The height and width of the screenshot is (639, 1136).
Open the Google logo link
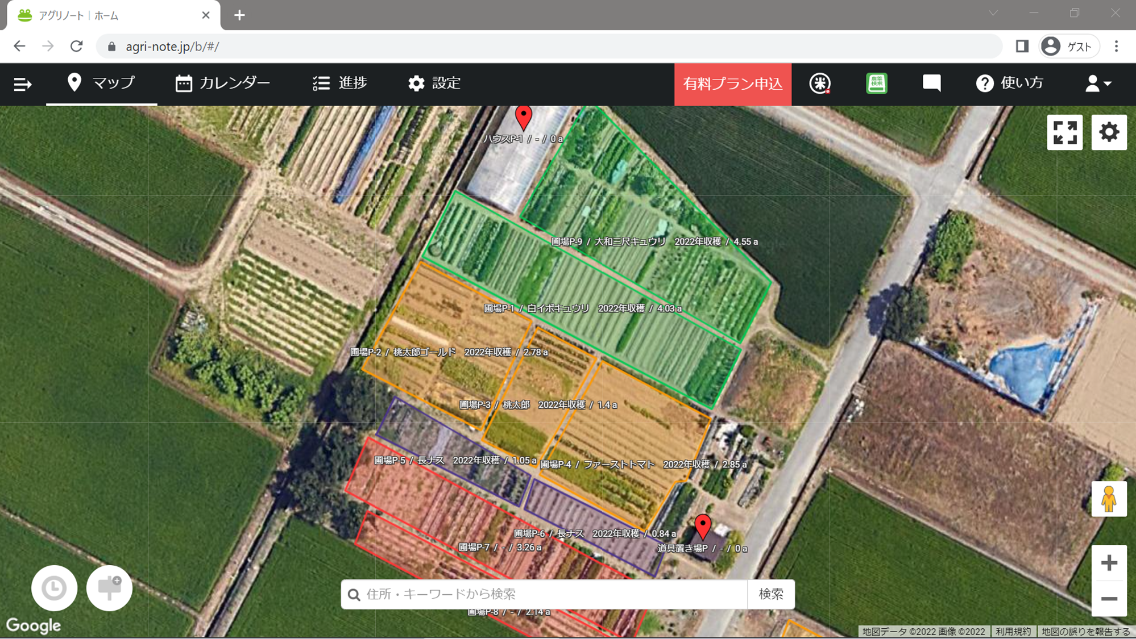click(x=33, y=625)
